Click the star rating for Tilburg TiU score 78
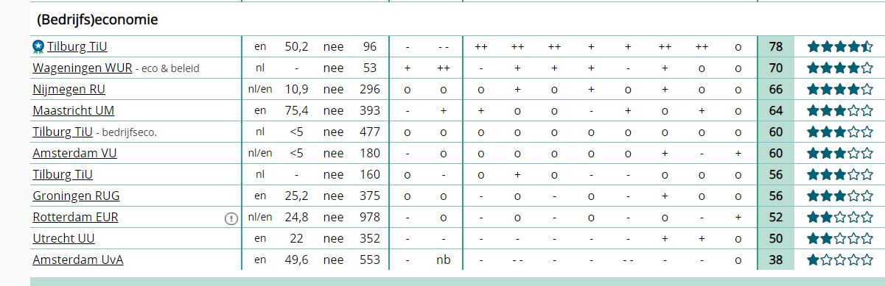This screenshot has width=885, height=286. click(839, 47)
